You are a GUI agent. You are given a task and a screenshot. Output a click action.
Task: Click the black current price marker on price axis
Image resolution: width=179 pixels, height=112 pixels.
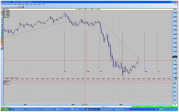click(x=175, y=57)
